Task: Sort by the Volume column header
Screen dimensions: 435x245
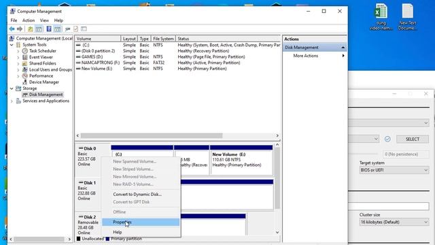Action: pyautogui.click(x=98, y=39)
